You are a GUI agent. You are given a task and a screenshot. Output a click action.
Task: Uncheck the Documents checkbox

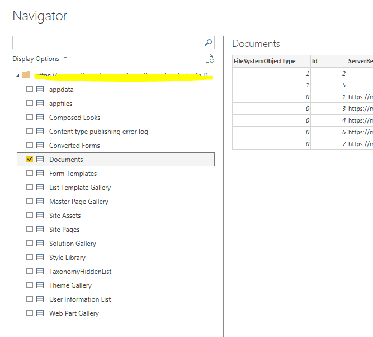[x=30, y=159]
